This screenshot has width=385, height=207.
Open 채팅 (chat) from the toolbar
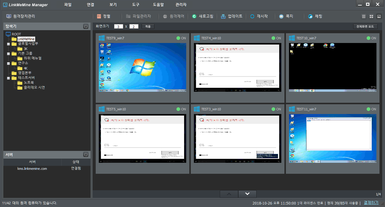[310, 16]
